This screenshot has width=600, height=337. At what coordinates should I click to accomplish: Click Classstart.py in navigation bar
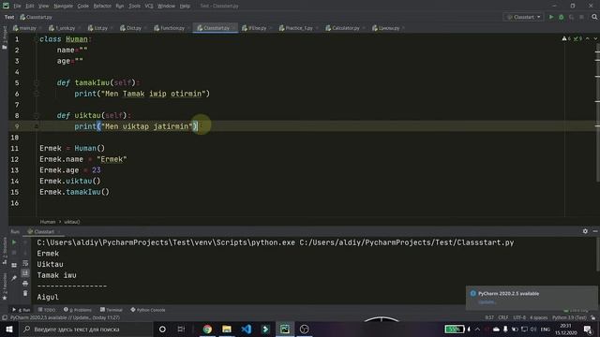(37, 17)
